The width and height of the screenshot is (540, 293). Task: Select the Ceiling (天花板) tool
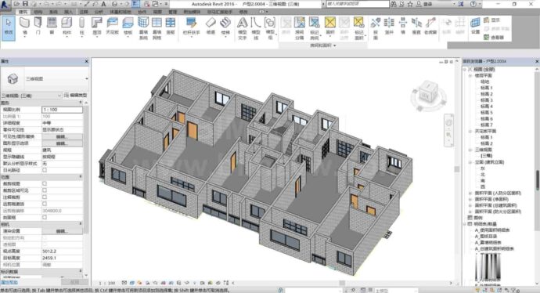click(112, 27)
